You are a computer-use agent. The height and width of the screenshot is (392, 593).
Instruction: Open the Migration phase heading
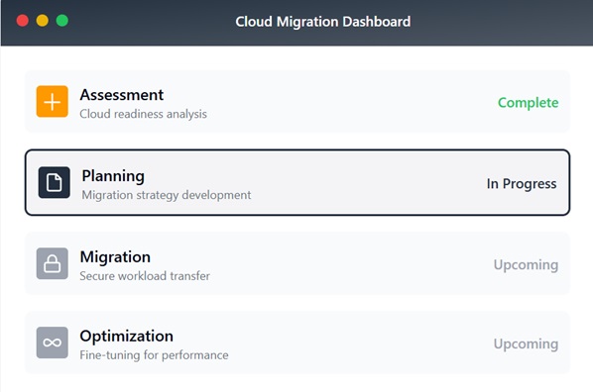[x=115, y=257]
